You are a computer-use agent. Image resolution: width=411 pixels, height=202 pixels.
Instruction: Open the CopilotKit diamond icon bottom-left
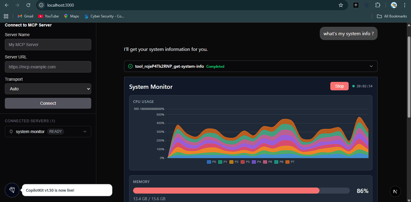(12, 190)
